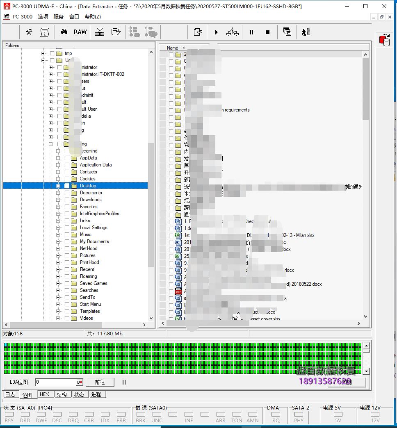Click the 前往 go button

coord(100,382)
